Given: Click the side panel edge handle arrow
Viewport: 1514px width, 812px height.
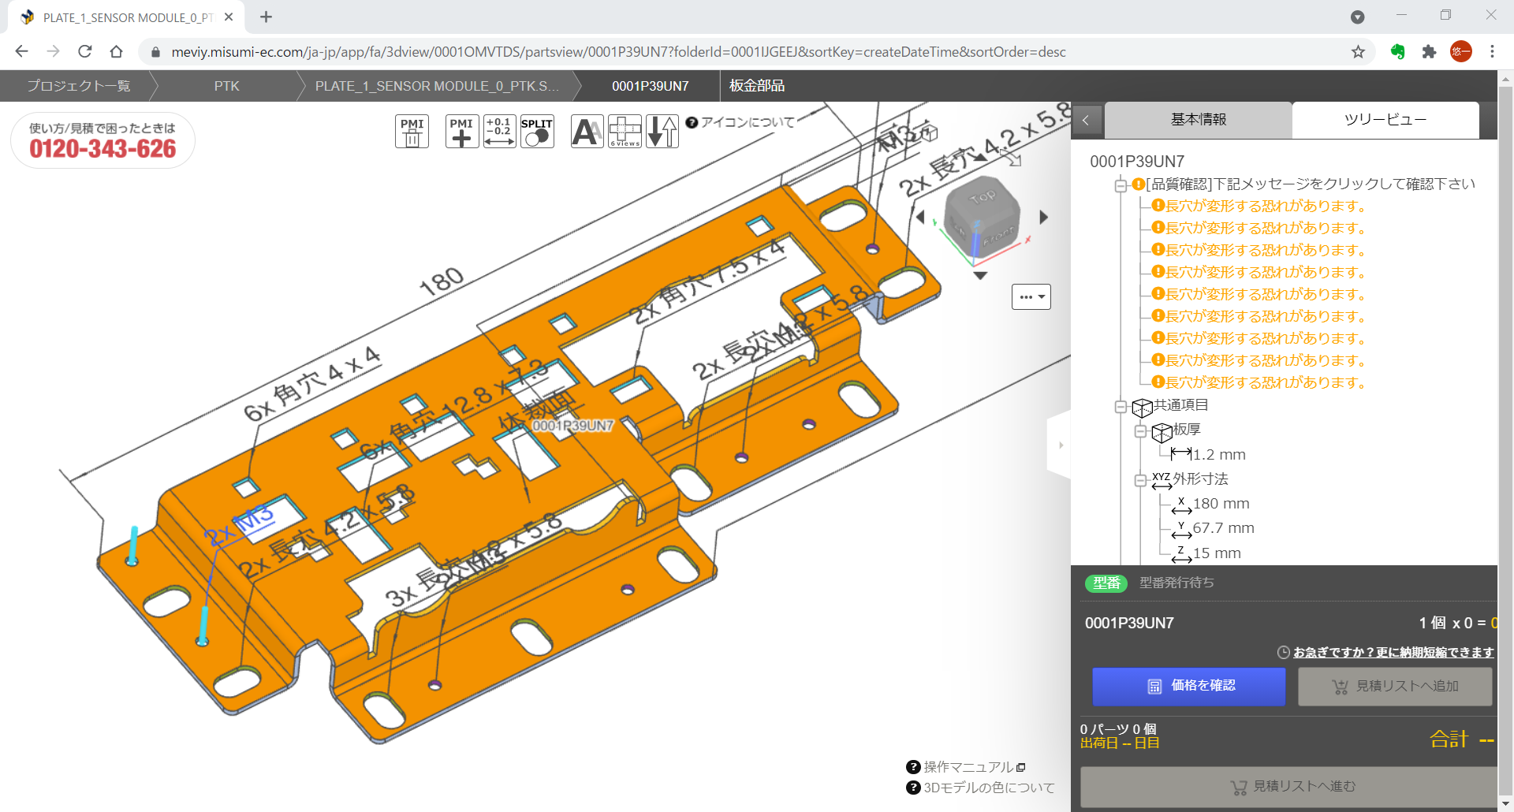Looking at the screenshot, I should (x=1061, y=445).
